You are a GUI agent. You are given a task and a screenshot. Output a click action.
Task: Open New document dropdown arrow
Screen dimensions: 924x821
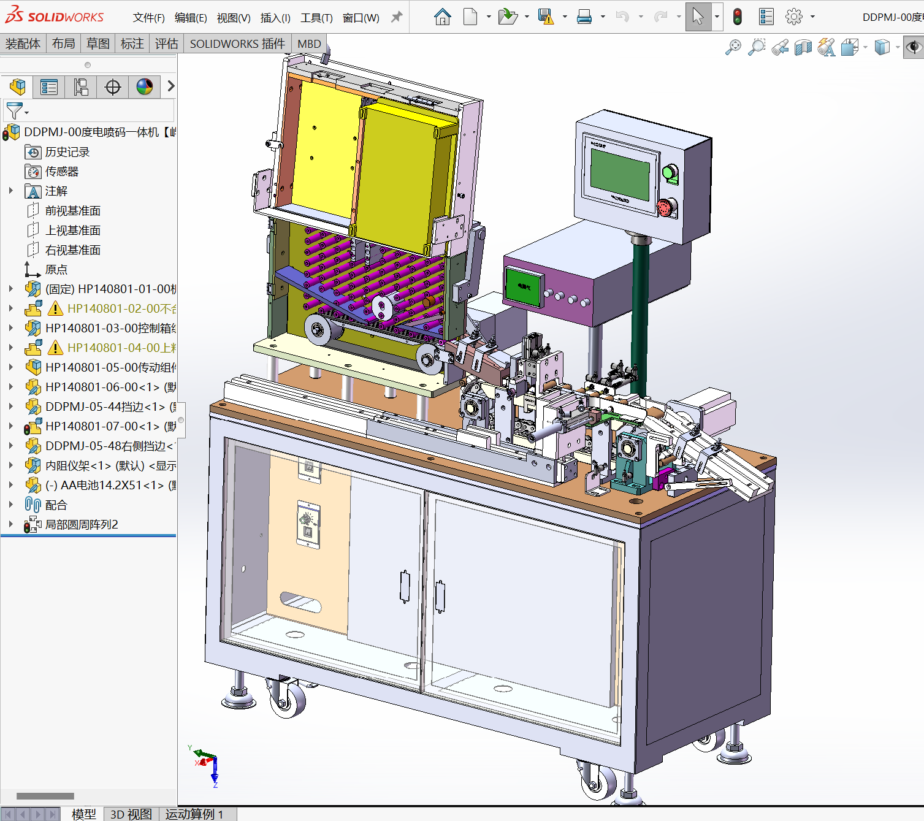point(489,17)
